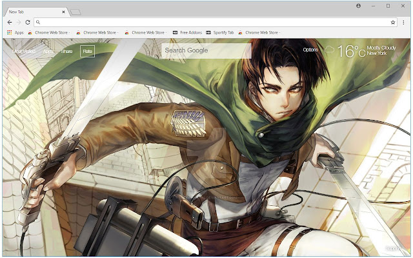Click the Mostly Cloudy weather text
The height and width of the screenshot is (258, 413).
[x=381, y=48]
